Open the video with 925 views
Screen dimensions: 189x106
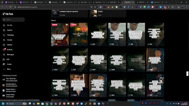coord(117,34)
